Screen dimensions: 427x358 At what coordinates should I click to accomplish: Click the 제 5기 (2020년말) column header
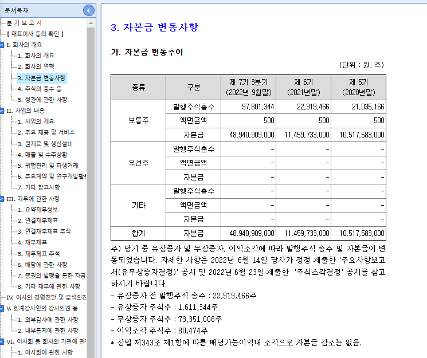(x=359, y=87)
